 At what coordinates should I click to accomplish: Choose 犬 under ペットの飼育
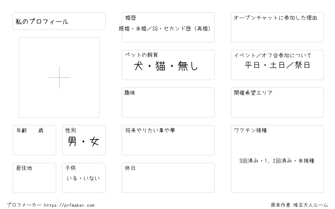[x=139, y=66]
